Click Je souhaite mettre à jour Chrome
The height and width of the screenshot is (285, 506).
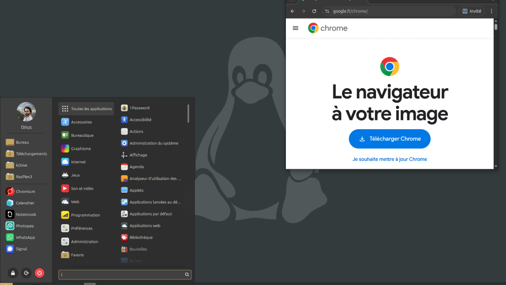pos(390,159)
